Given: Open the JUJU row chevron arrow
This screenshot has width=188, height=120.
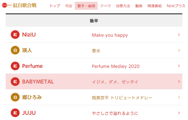Looking at the screenshot, I should coord(179,113).
